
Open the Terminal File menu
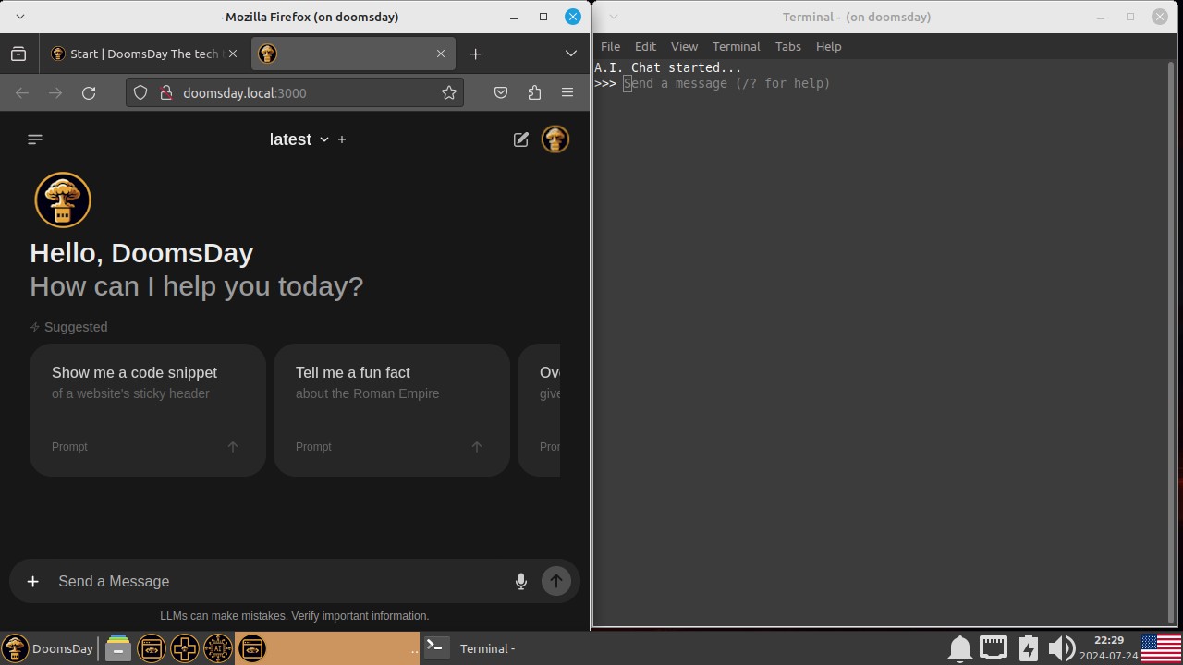pyautogui.click(x=610, y=46)
